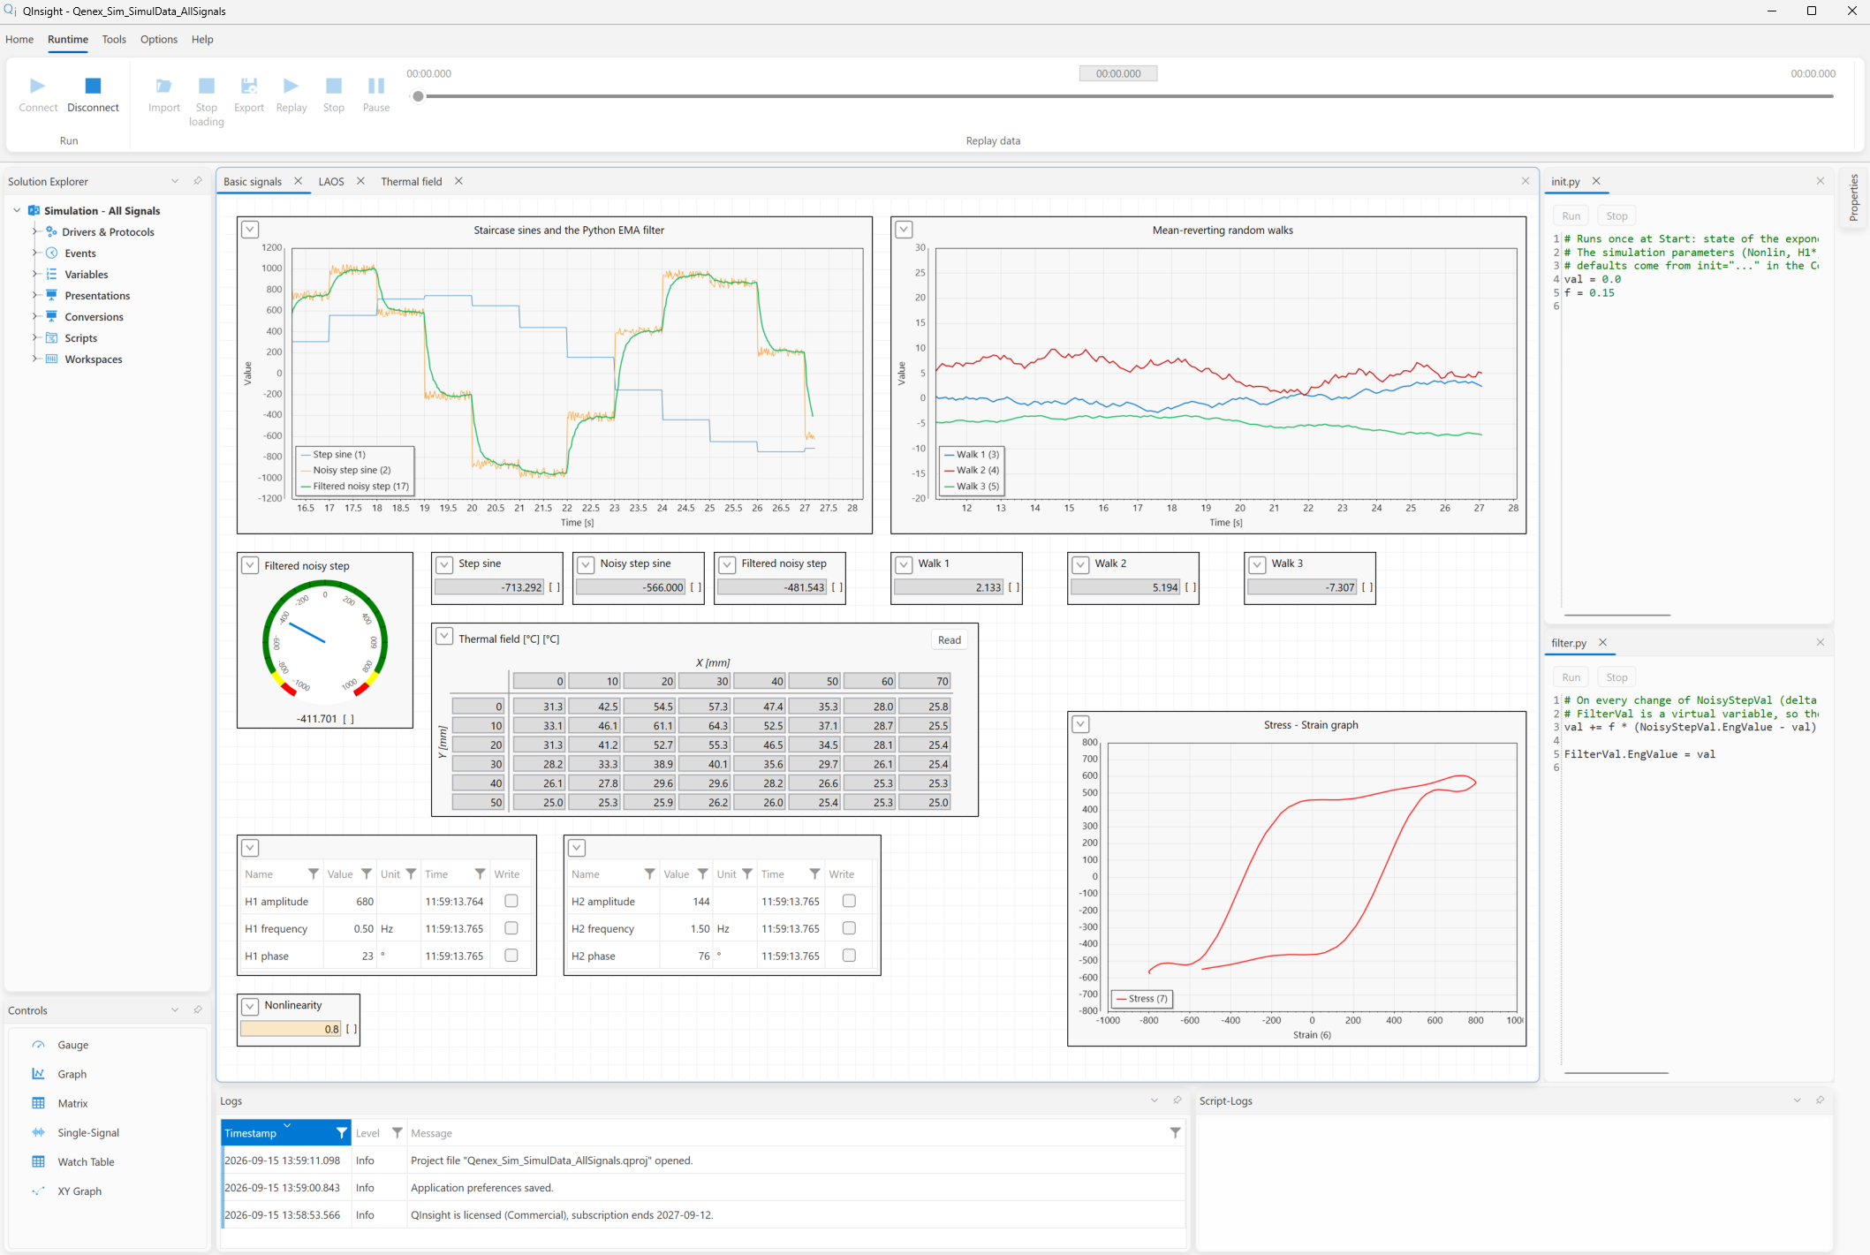Toggle the Write checkbox for H2 phase
The width and height of the screenshot is (1870, 1255).
[849, 956]
